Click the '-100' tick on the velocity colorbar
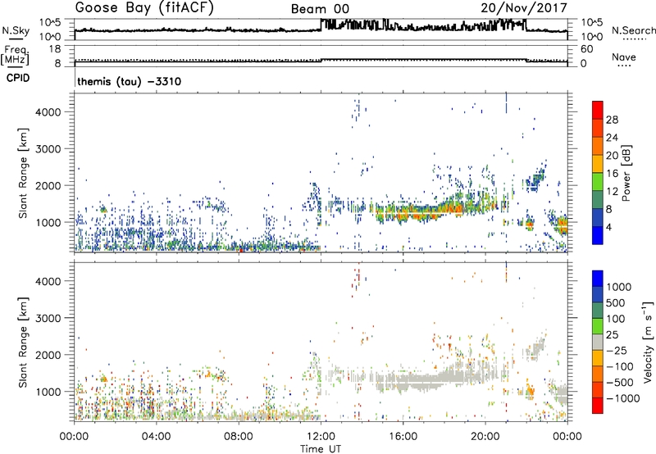This screenshot has width=656, height=454. pyautogui.click(x=620, y=366)
